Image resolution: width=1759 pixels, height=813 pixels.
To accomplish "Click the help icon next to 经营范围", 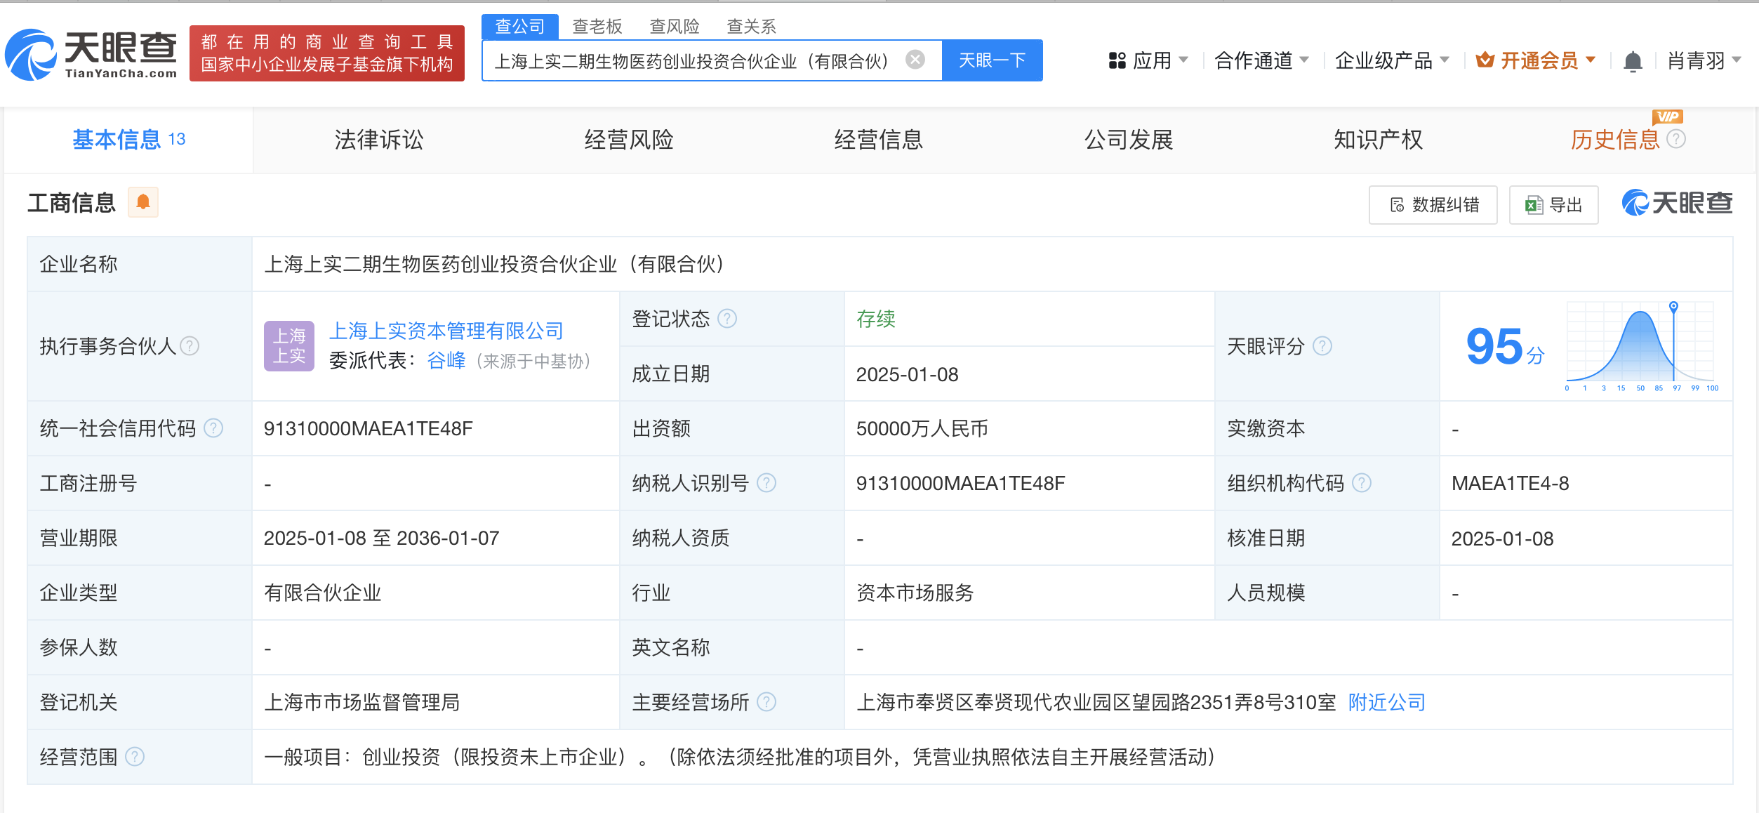I will [x=135, y=757].
